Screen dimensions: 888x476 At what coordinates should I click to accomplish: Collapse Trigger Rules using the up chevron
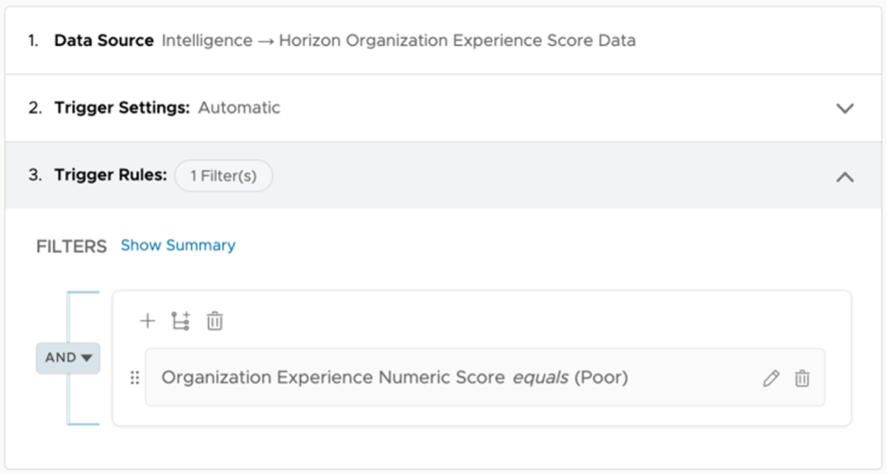pos(844,176)
